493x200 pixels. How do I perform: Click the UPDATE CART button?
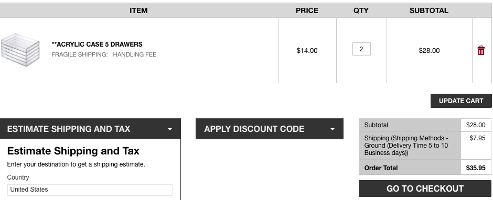click(x=461, y=101)
